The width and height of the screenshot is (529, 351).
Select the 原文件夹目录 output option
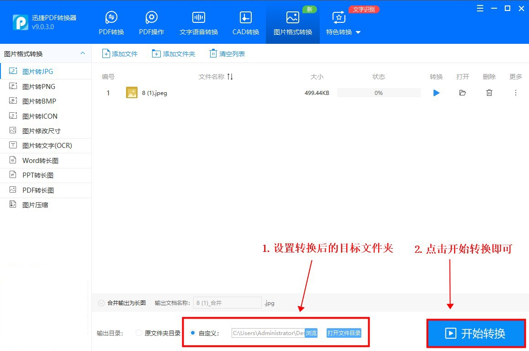(x=138, y=333)
